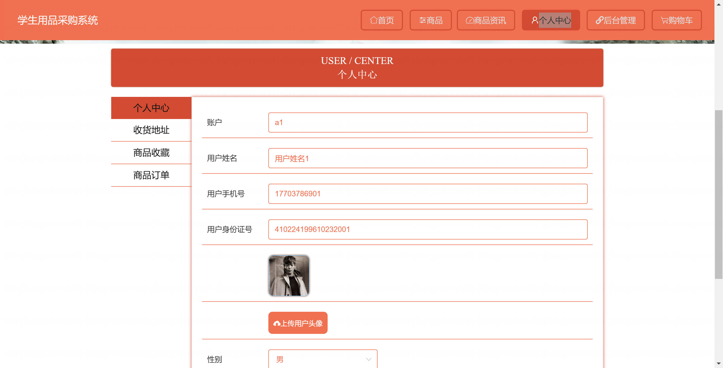This screenshot has width=723, height=368.
Task: Open 收货地址 in the left sidebar
Action: 151,130
